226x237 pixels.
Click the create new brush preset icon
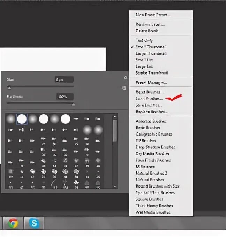tap(124, 88)
